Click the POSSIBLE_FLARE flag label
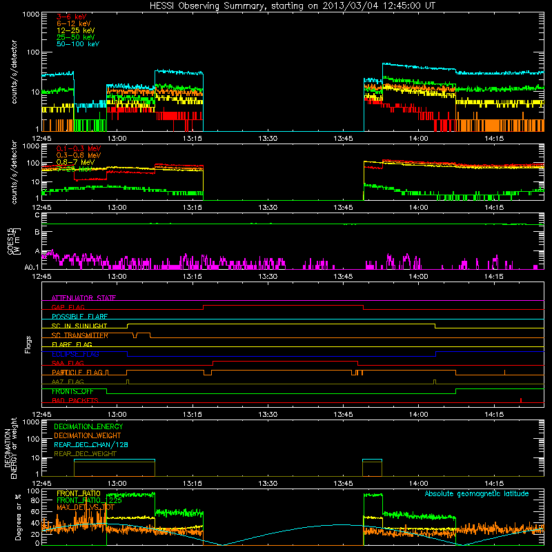 pos(79,317)
